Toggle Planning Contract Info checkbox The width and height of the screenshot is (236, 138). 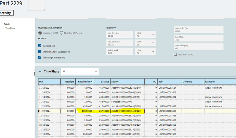tap(40, 58)
